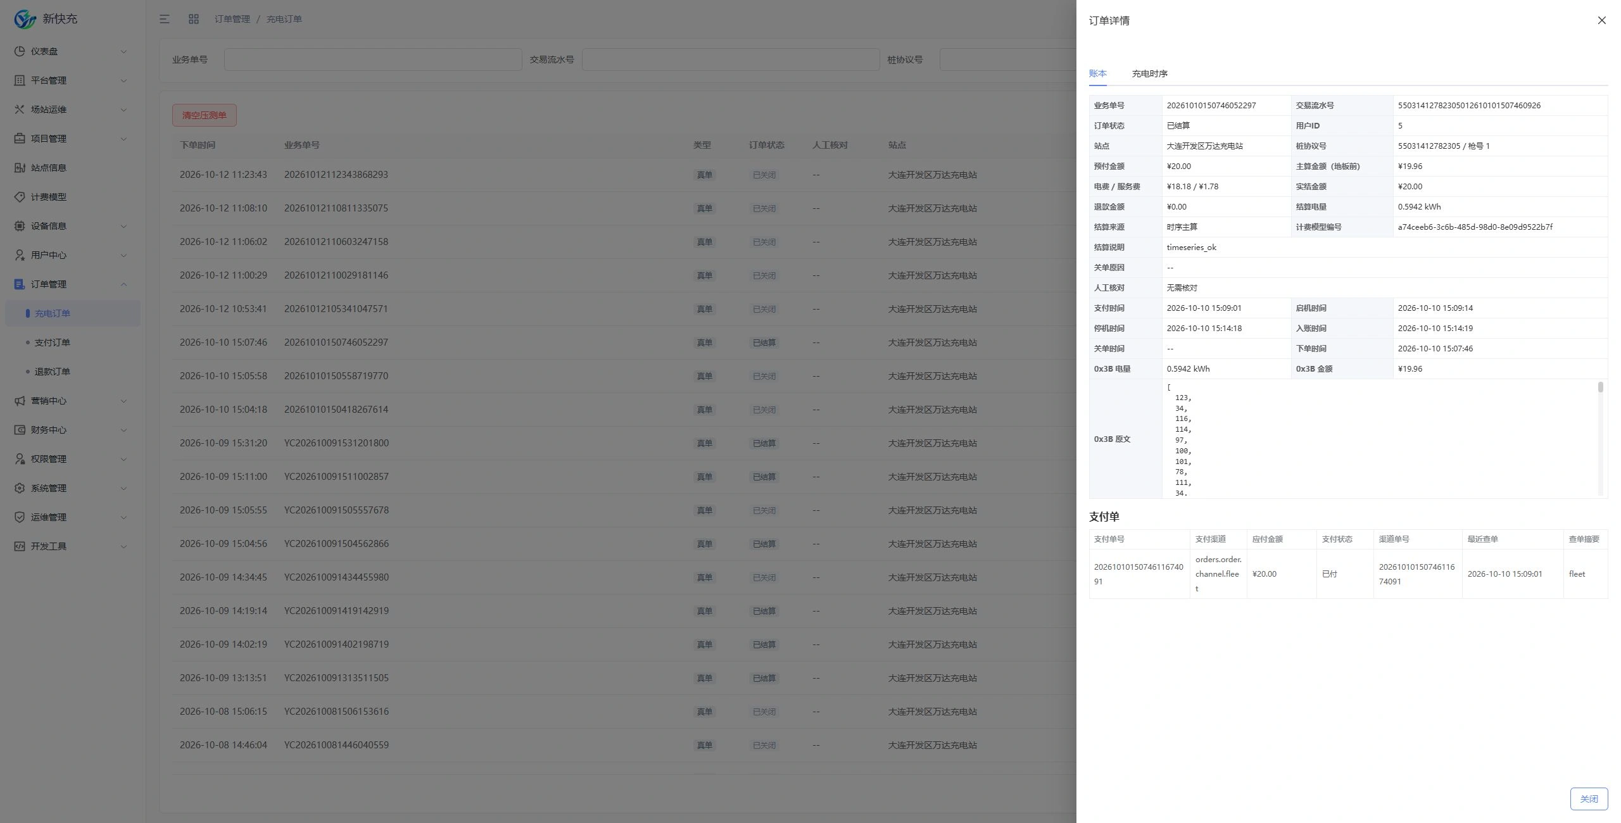Toggle the sidebar collapse hamburger icon
1621x823 pixels.
point(165,19)
